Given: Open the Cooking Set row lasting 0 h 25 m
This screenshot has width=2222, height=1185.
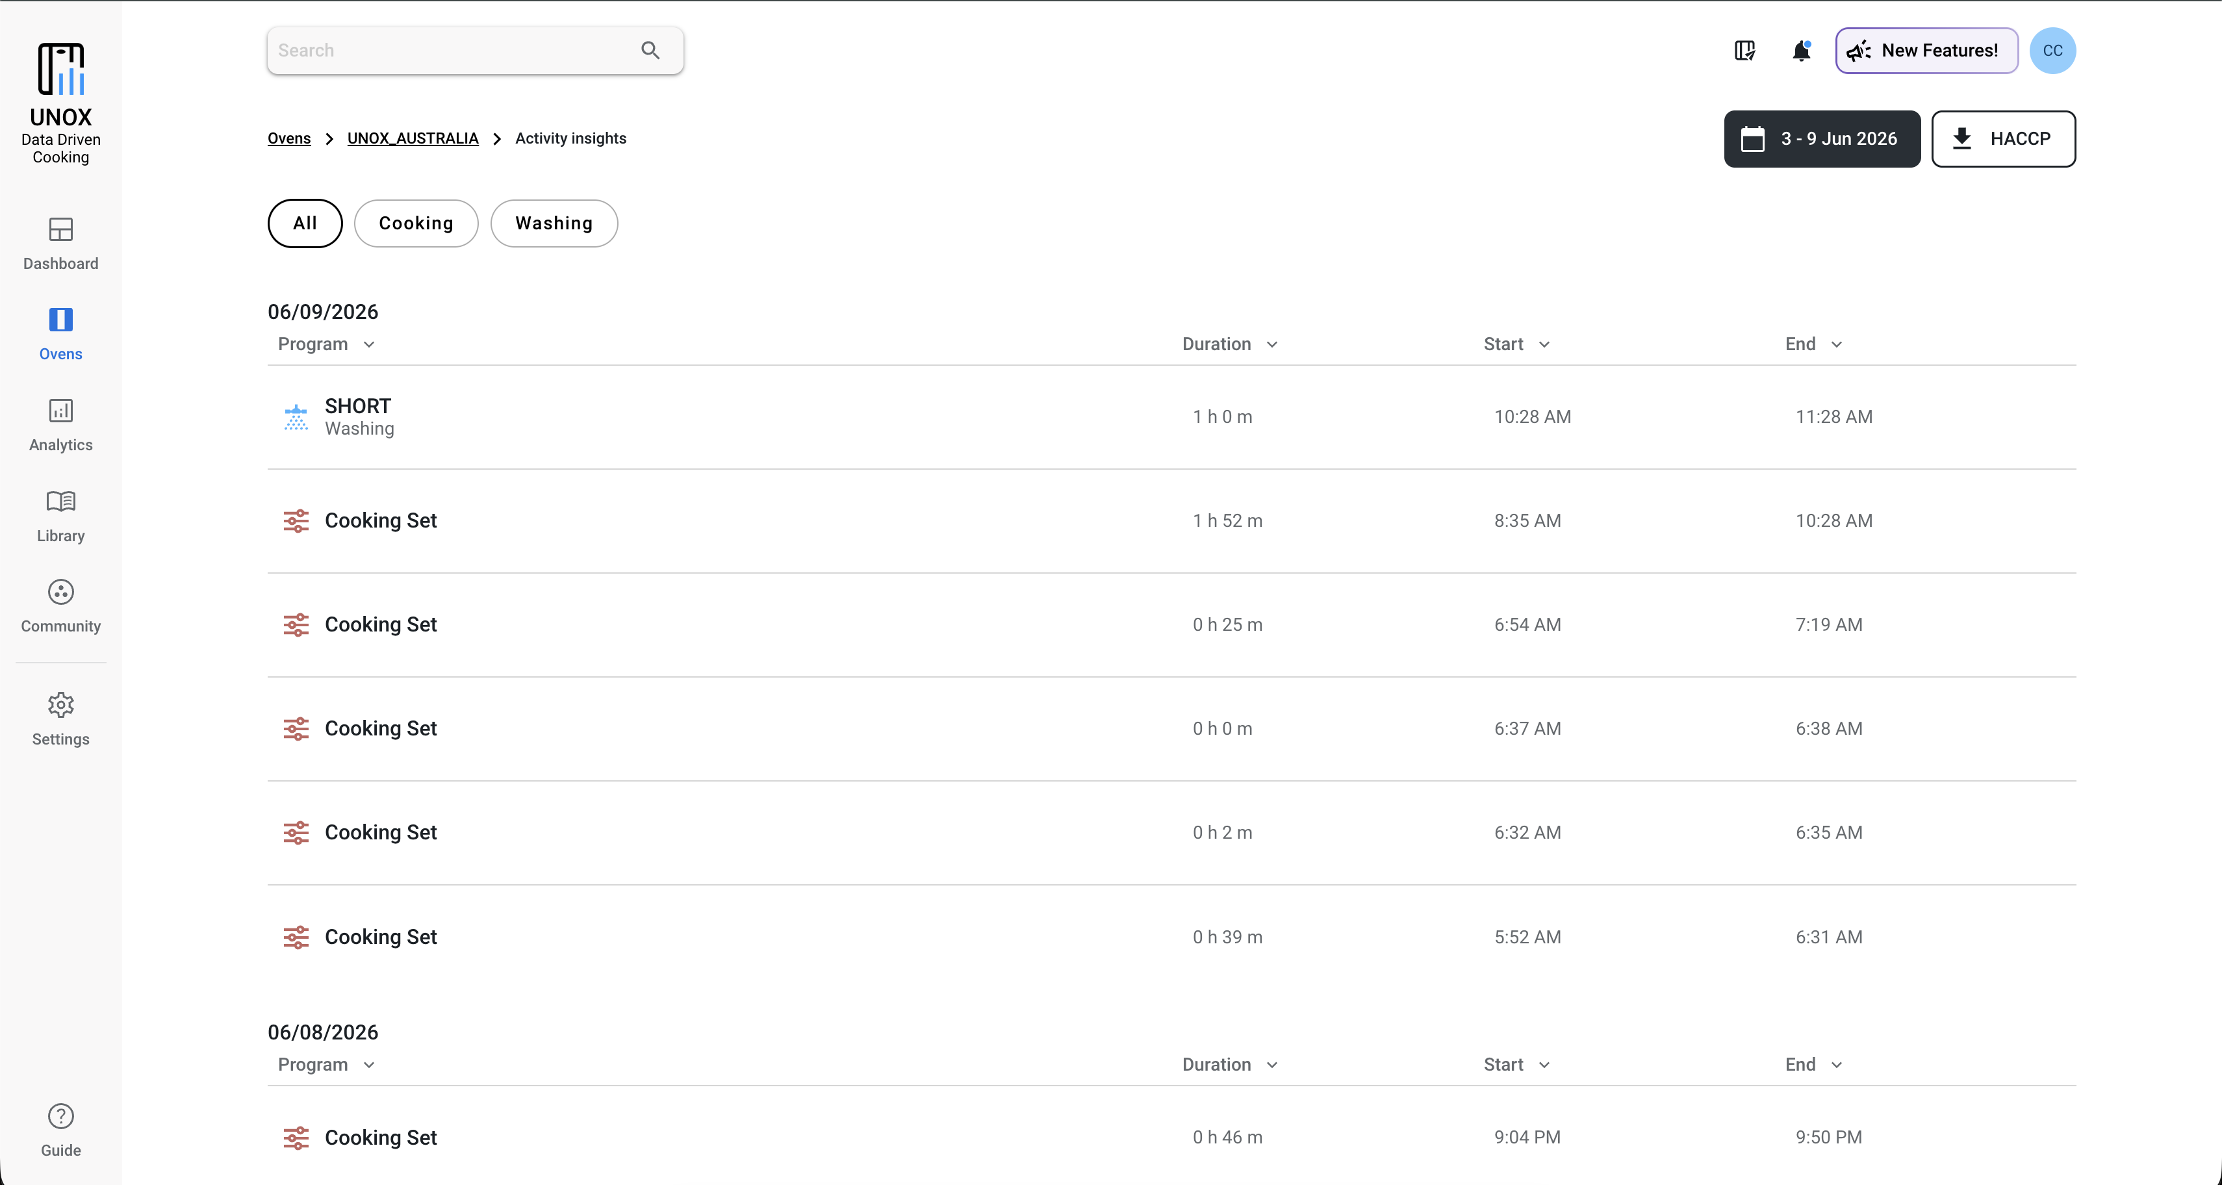Looking at the screenshot, I should tap(1171, 625).
